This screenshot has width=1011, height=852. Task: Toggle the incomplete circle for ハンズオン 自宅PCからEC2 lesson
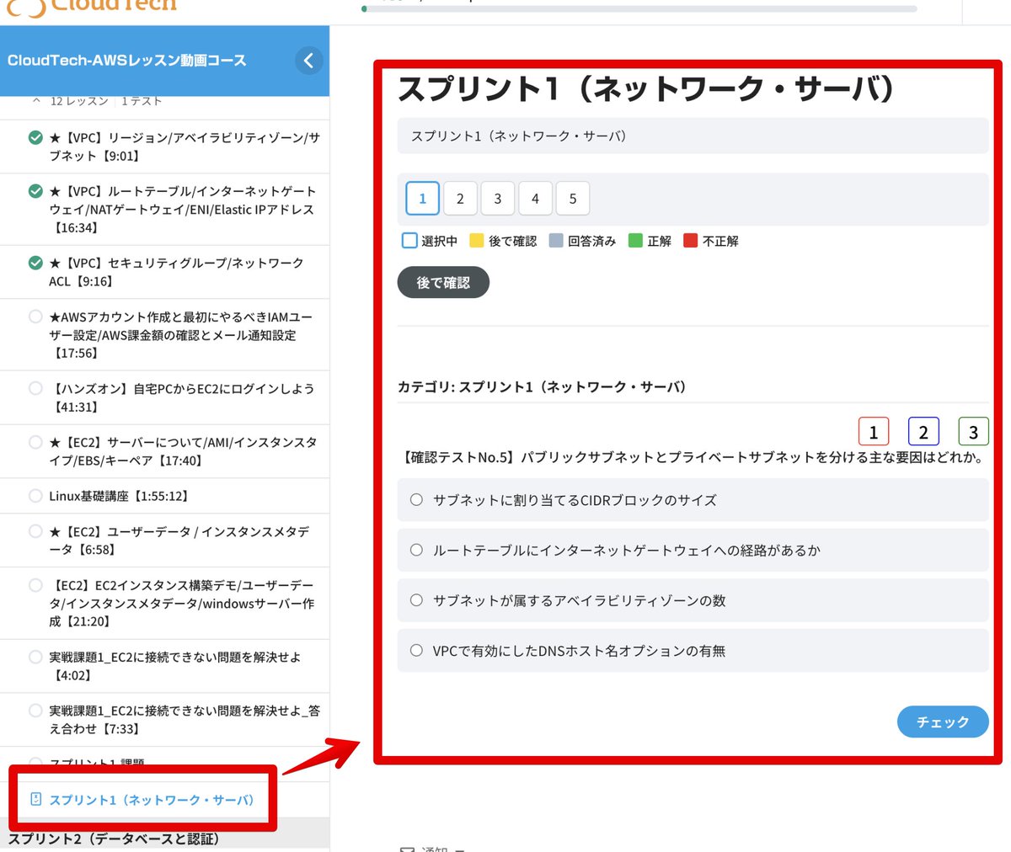click(35, 388)
